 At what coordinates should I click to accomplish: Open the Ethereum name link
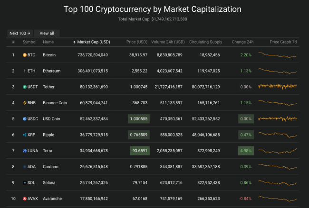(52, 71)
